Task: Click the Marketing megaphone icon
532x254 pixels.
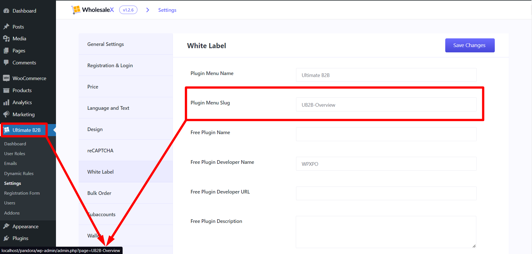Action: (6, 114)
